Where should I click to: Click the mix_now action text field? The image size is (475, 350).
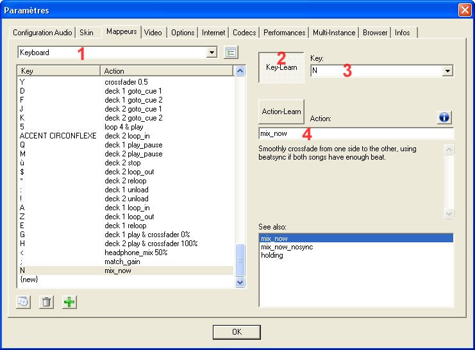click(x=356, y=134)
